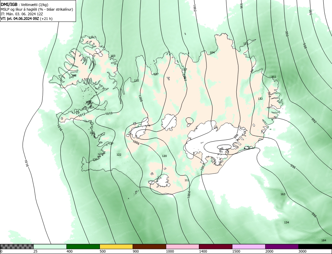The width and height of the screenshot is (332, 254).
Task: Click the CAPE value 211 on the east coast
Action: [x=274, y=77]
